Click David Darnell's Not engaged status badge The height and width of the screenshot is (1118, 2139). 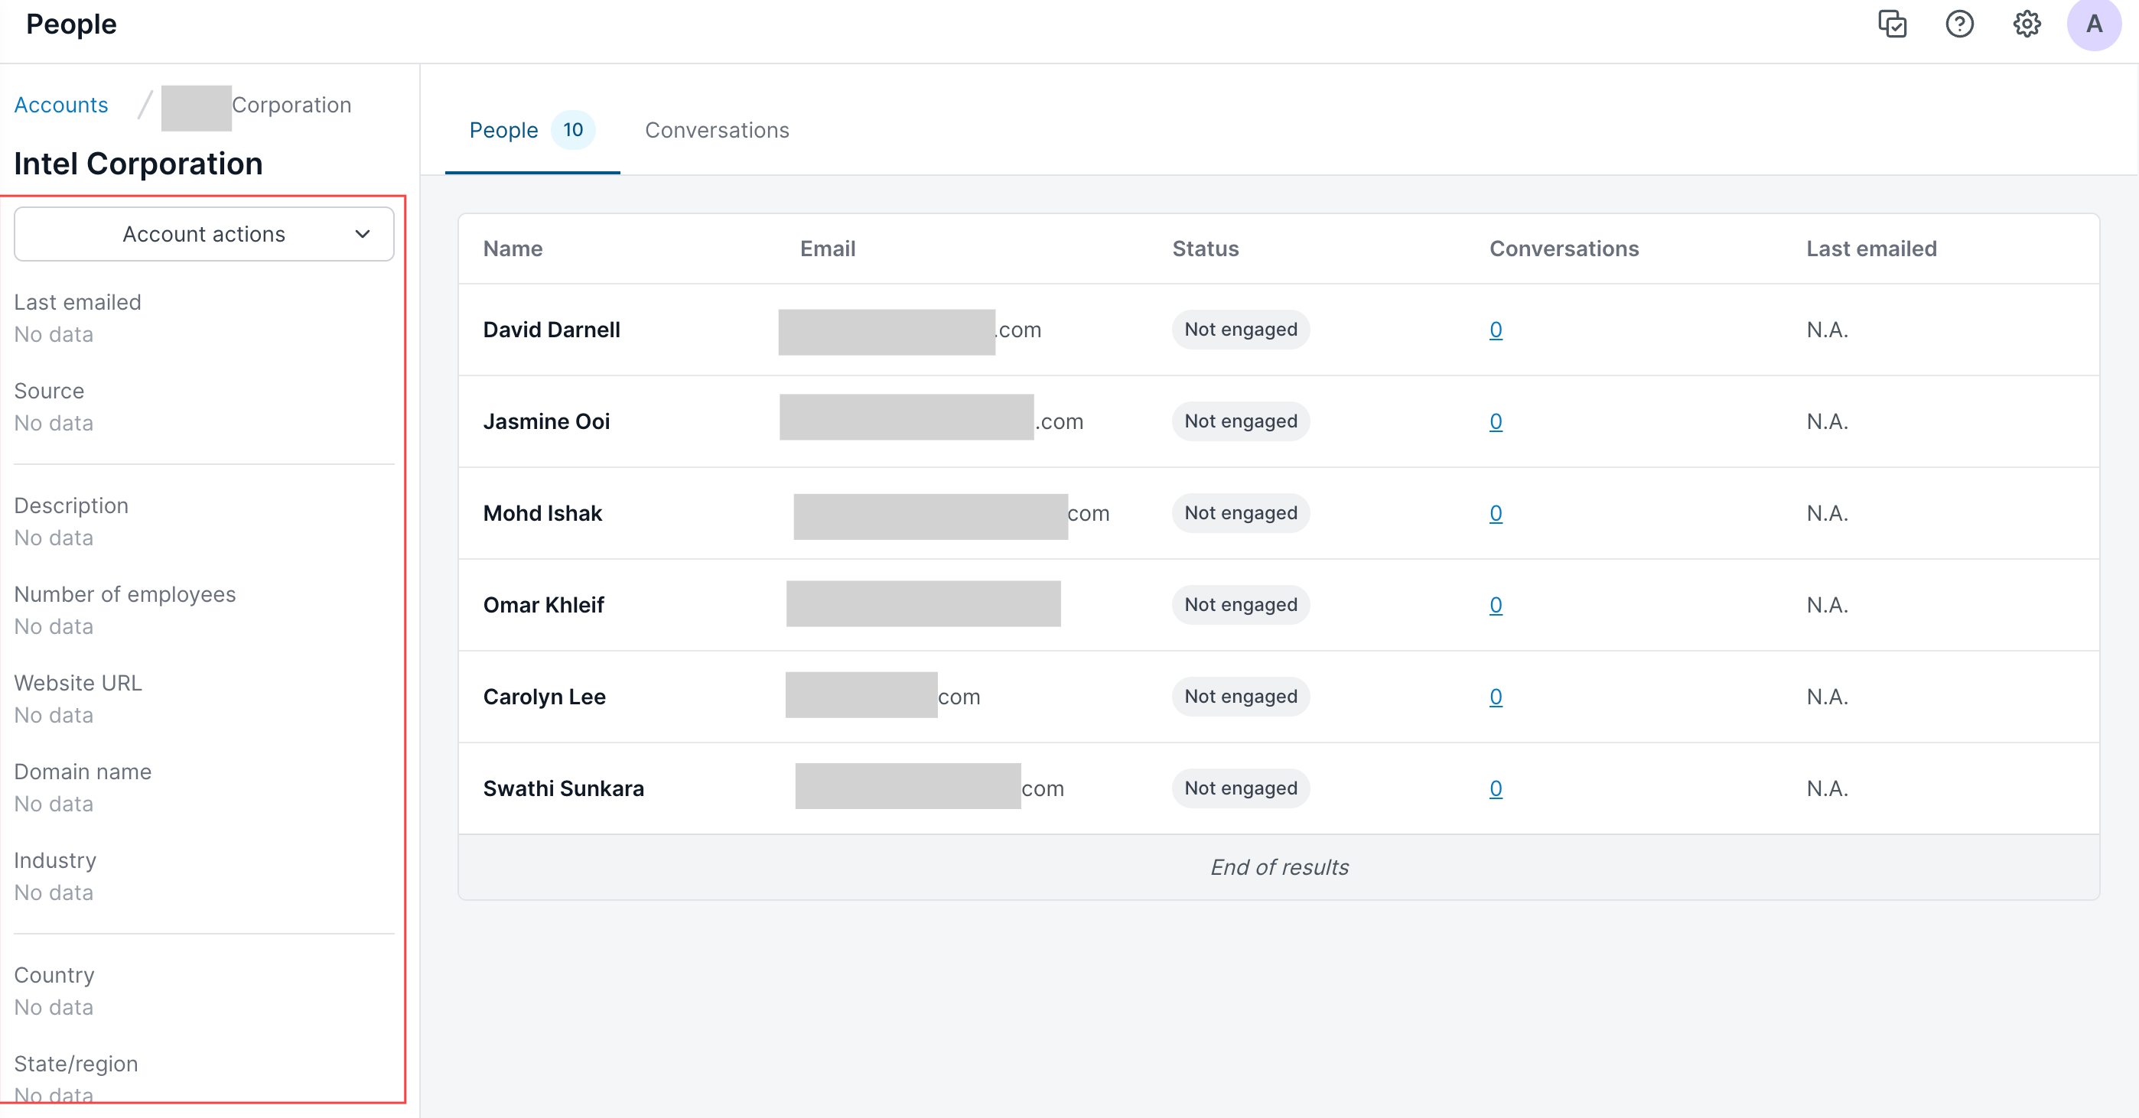click(1241, 330)
